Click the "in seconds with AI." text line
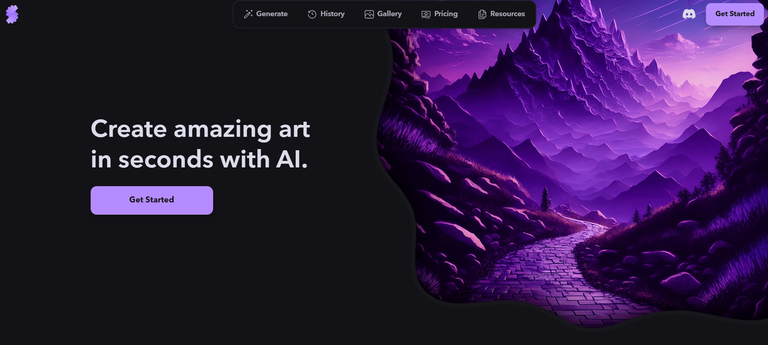Screen dimensions: 768x345 [199, 160]
